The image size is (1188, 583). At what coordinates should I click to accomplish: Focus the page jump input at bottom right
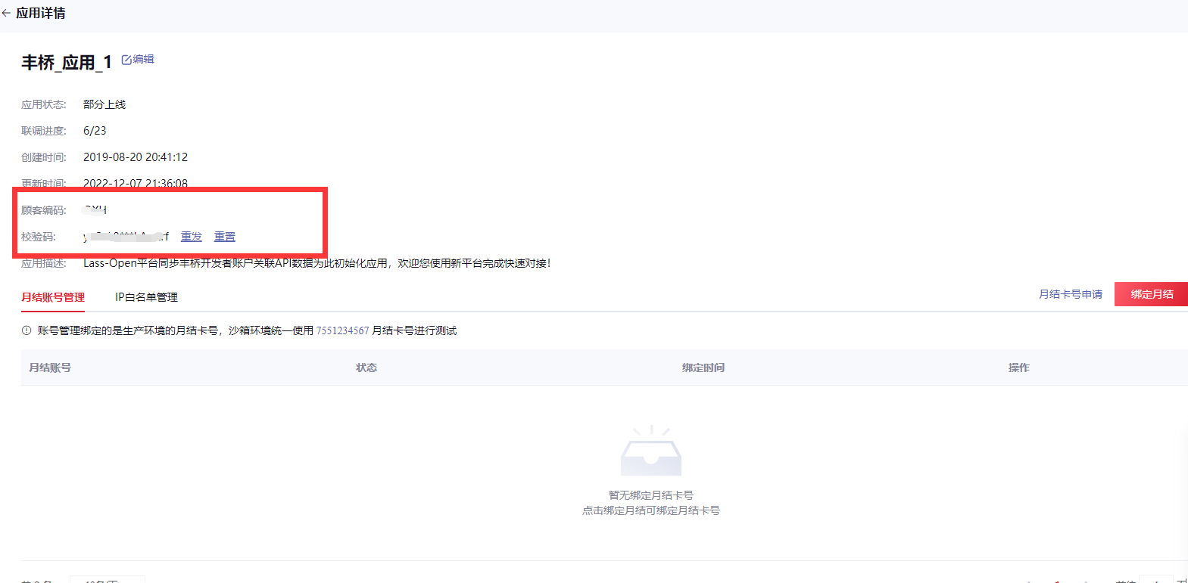tap(1155, 579)
